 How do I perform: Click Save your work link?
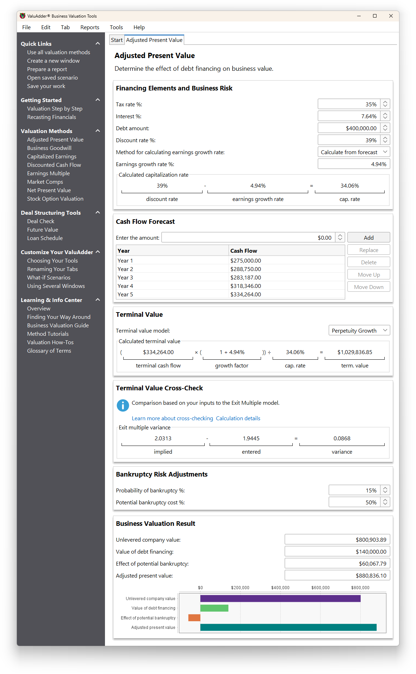click(x=46, y=86)
